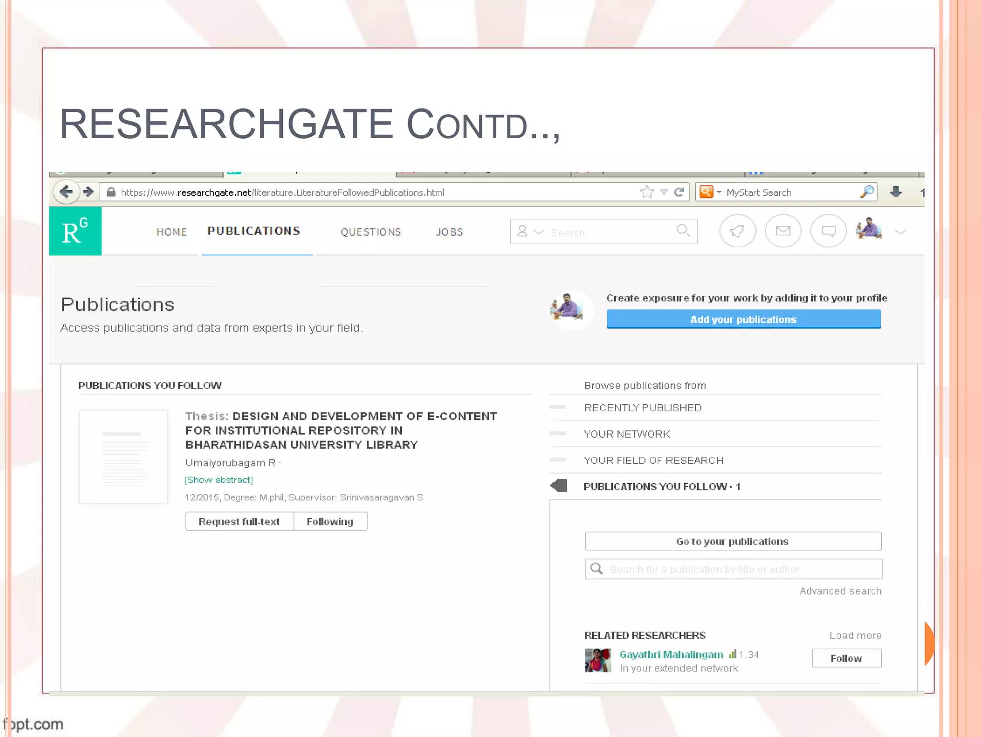982x737 pixels.
Task: Select Your Field of Research filter
Action: pos(654,461)
